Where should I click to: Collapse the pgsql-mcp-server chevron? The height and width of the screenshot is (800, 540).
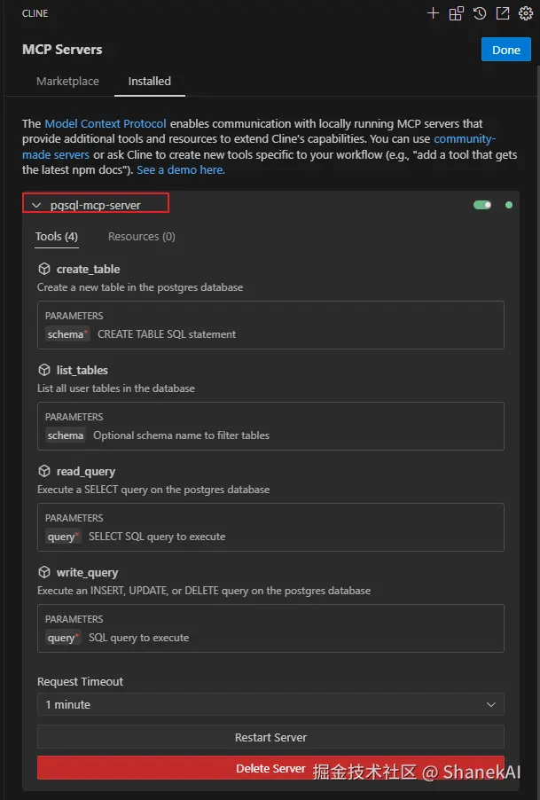(36, 205)
